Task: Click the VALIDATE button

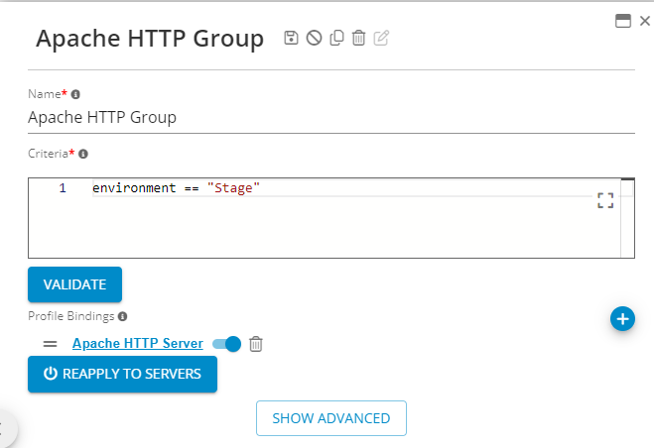Action: 74,284
